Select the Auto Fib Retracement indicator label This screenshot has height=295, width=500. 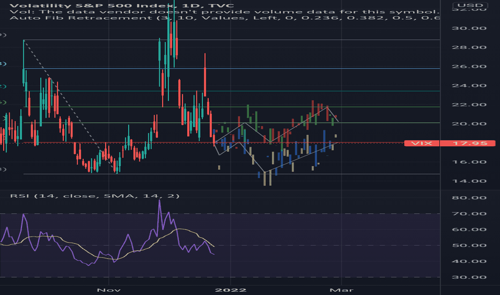click(225, 18)
